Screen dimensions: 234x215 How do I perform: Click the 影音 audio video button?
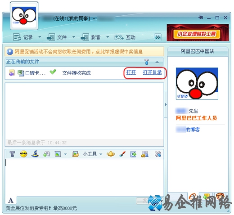(x=90, y=37)
